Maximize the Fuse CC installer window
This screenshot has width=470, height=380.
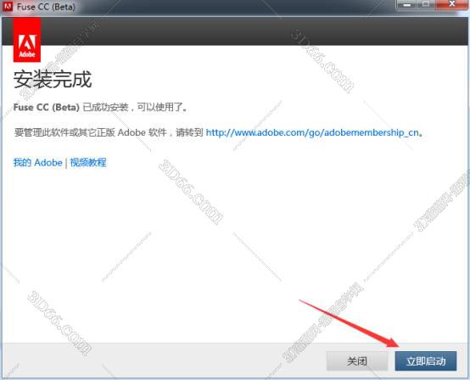pos(426,4)
